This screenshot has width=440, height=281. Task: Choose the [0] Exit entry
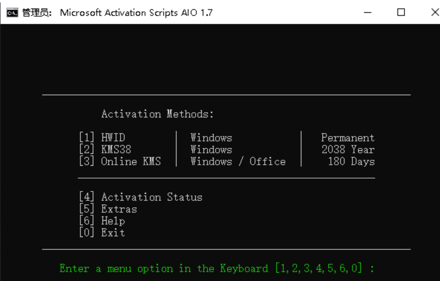click(x=102, y=233)
